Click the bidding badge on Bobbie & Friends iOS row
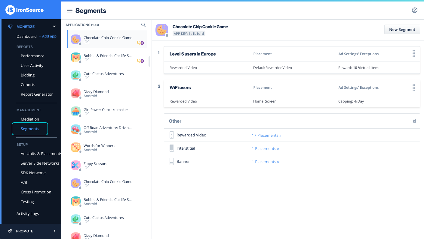This screenshot has height=239, width=424. click(x=140, y=61)
